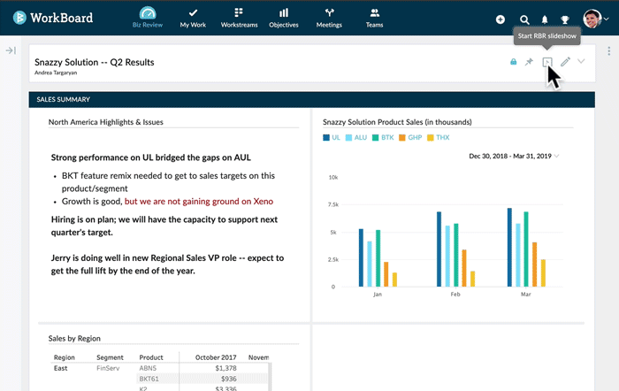Image resolution: width=619 pixels, height=391 pixels.
Task: Click the Segment column header
Action: pos(110,357)
